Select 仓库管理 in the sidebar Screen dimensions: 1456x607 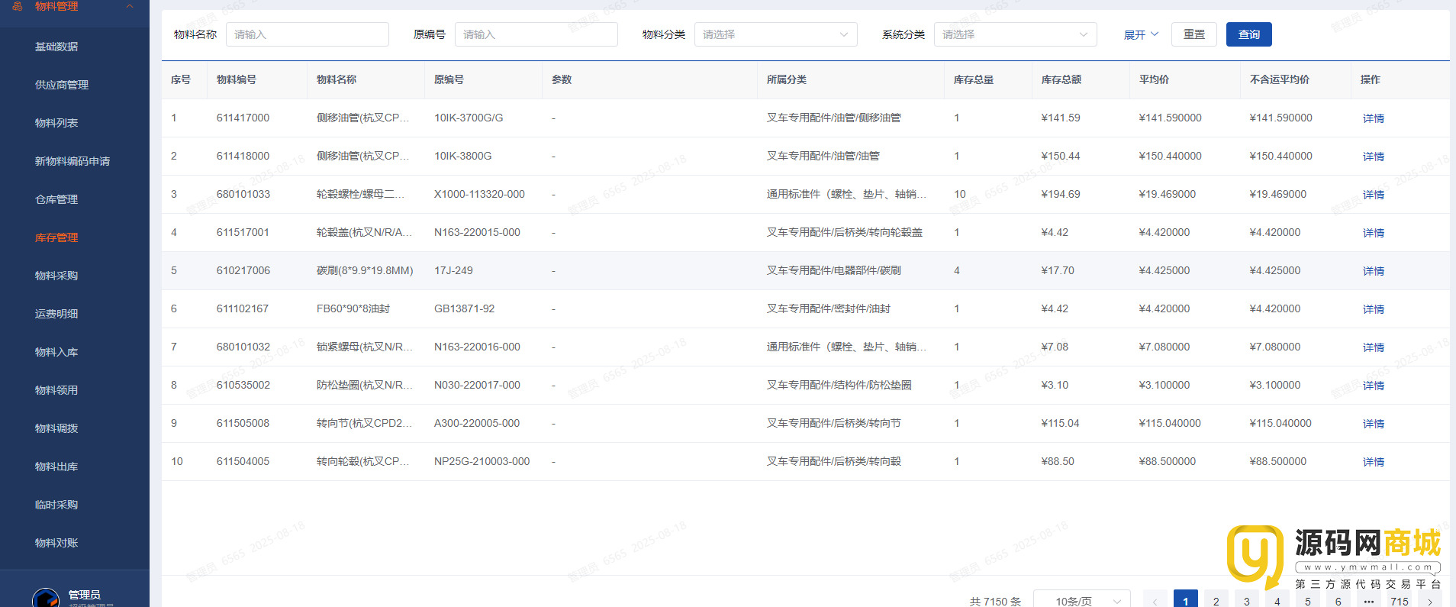[56, 199]
